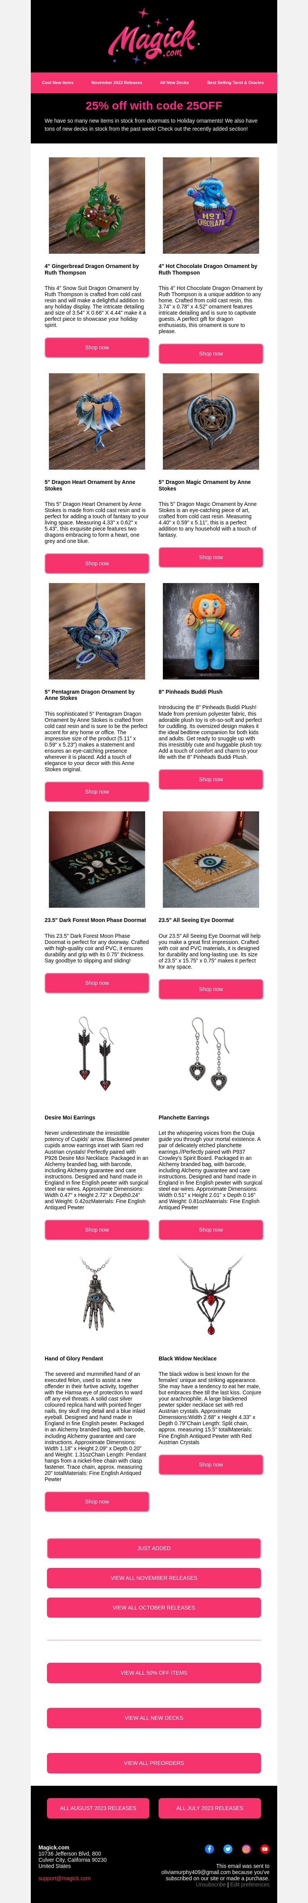
Task: Open Best Selling Tarot & Oracles menu
Action: pos(235,83)
